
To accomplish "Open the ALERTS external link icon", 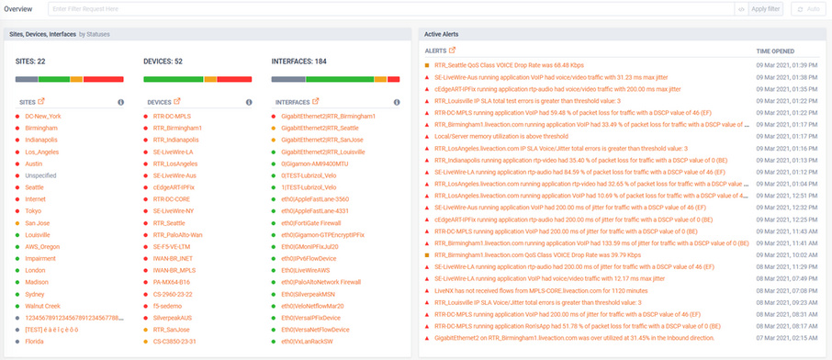I will 452,51.
